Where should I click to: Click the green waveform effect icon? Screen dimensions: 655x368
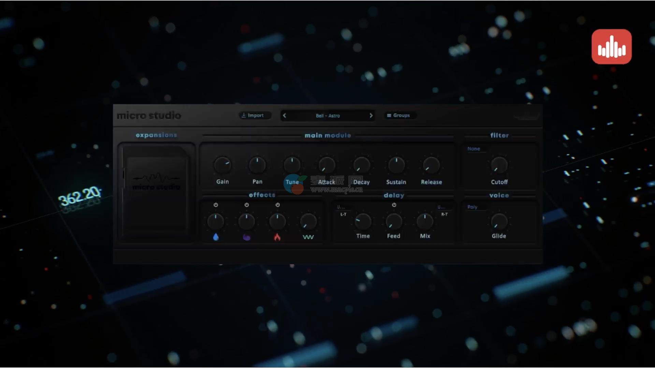click(x=308, y=237)
